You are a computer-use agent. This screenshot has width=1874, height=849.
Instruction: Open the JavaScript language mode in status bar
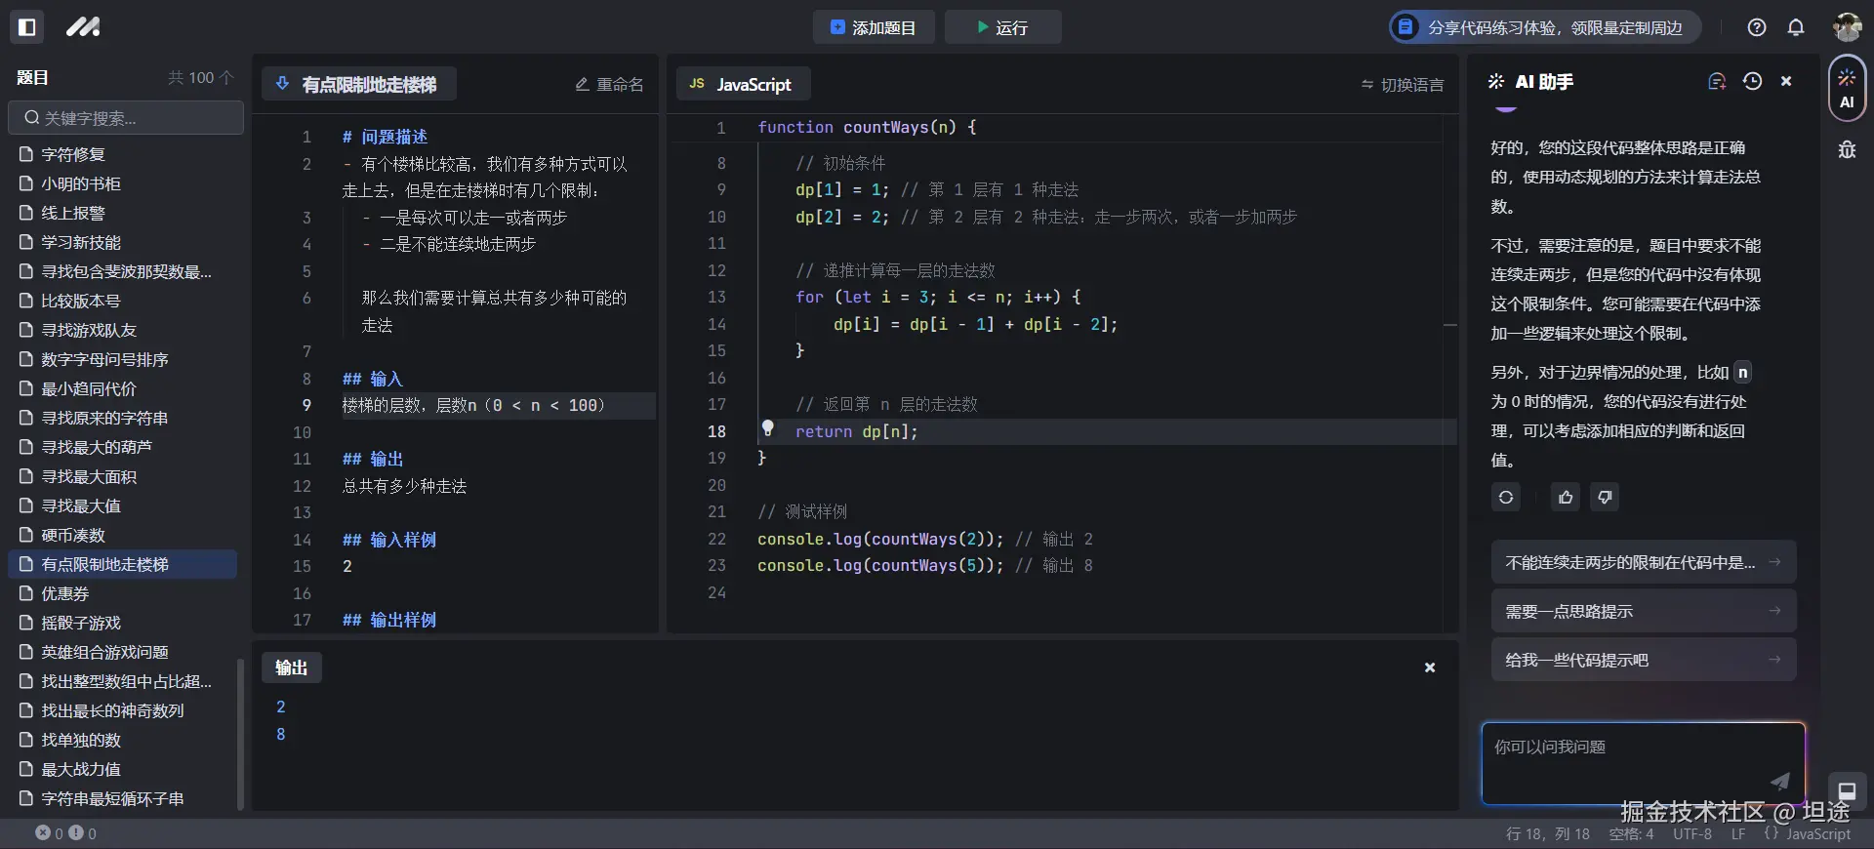coord(1808,834)
